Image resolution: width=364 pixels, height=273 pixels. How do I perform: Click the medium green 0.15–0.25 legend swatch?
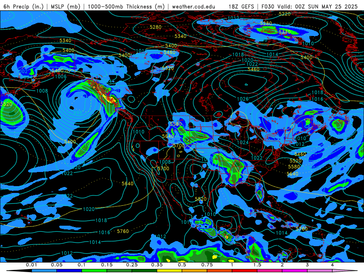click(119, 271)
